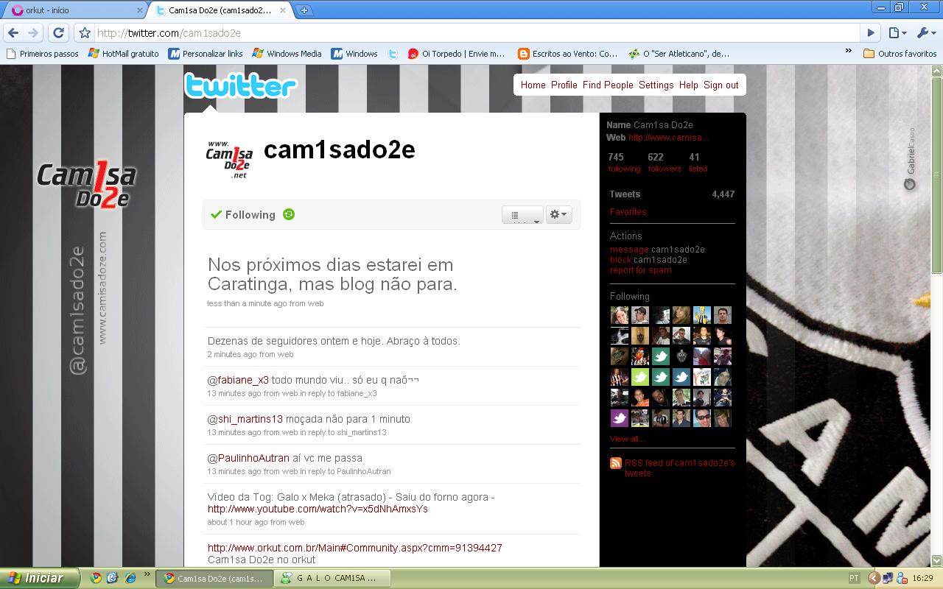Screen dimensions: 943x589
Task: Open the O "Ser Atleticano" bookmark
Action: pos(679,53)
